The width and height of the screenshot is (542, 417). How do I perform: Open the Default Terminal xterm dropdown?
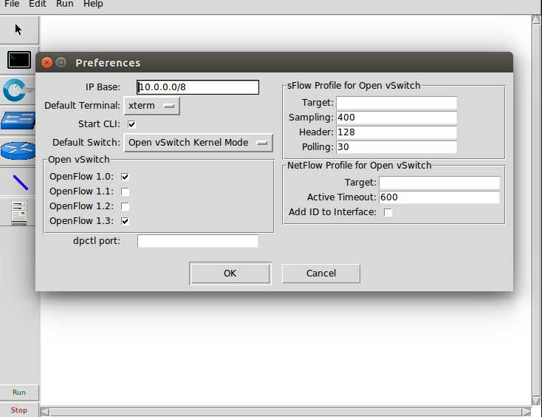152,106
